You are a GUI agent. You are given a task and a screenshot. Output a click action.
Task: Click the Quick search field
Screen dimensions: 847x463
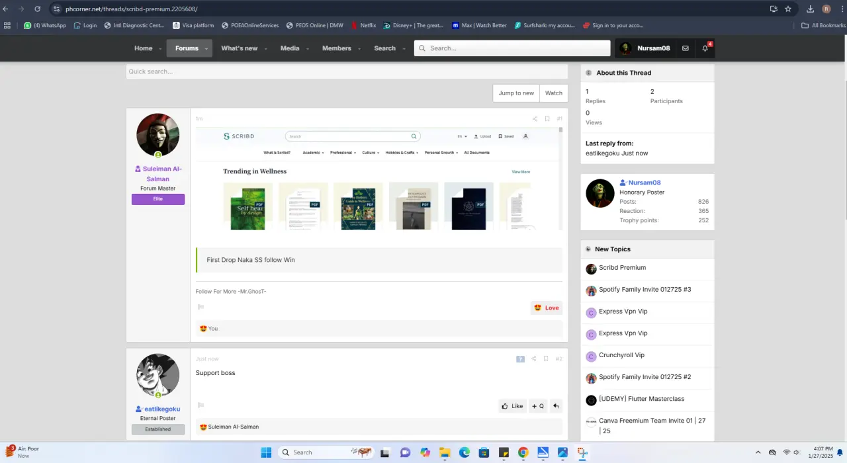coord(347,71)
